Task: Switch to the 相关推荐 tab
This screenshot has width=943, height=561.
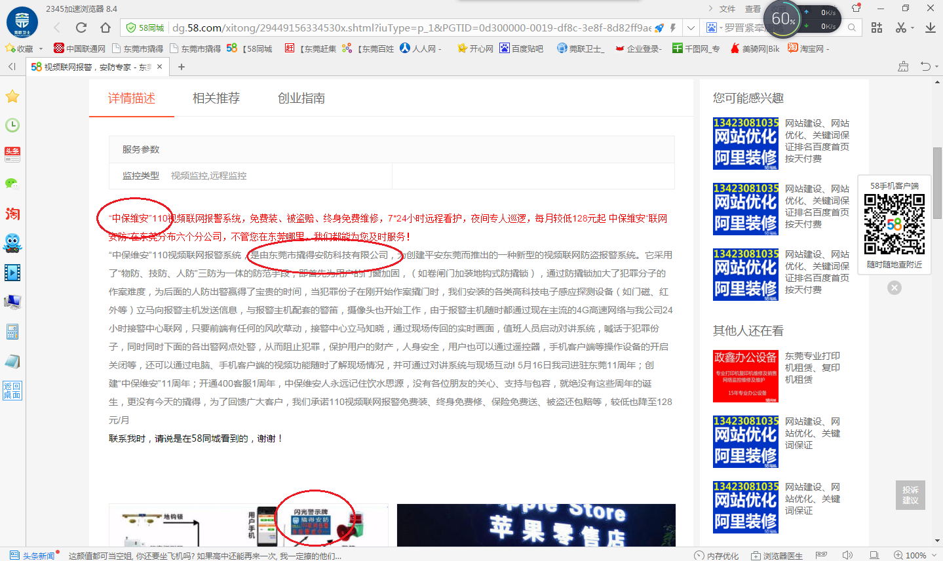Action: (x=216, y=98)
